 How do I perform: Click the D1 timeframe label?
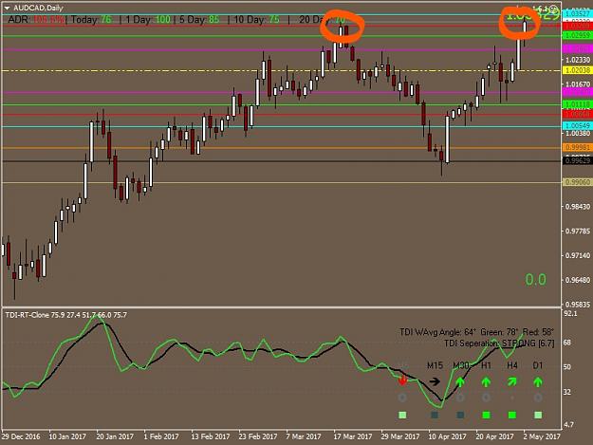click(538, 365)
